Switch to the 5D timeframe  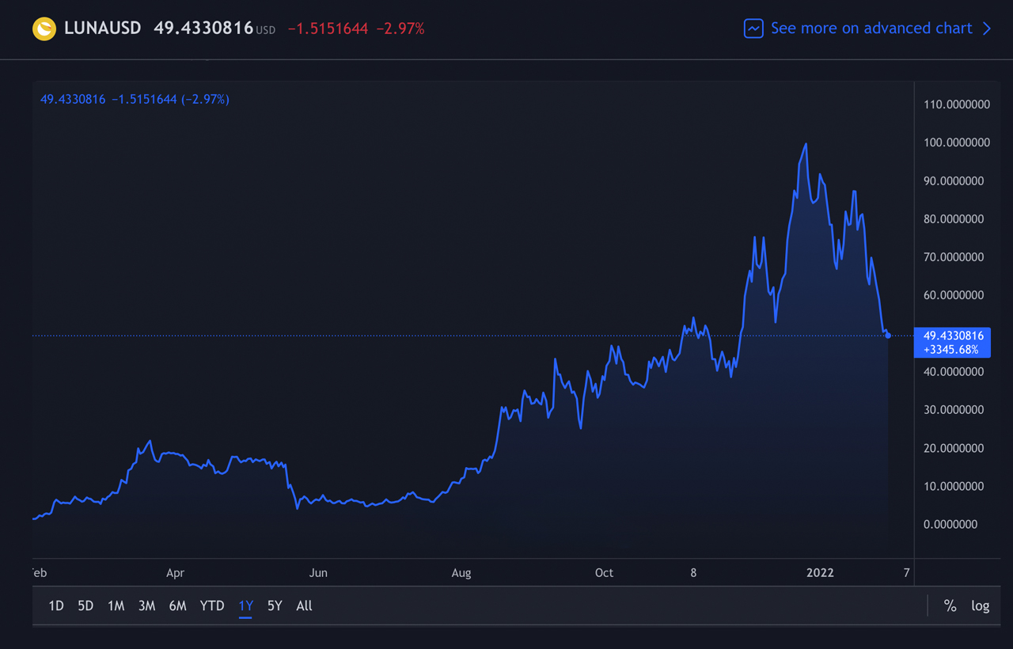pyautogui.click(x=85, y=605)
